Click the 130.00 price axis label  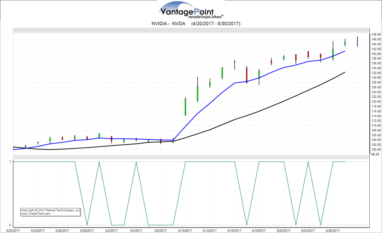[376, 78]
